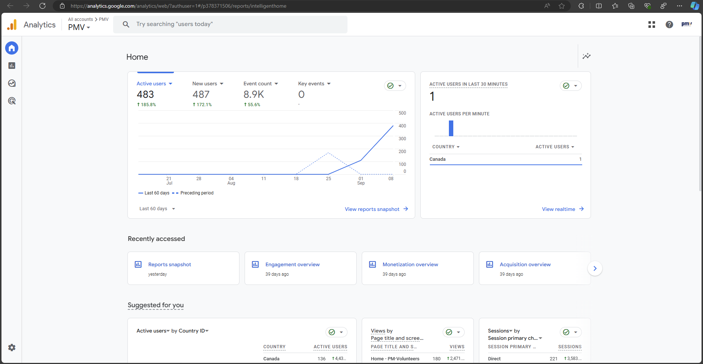Click the Canada row in realtime table
703x364 pixels.
point(506,159)
